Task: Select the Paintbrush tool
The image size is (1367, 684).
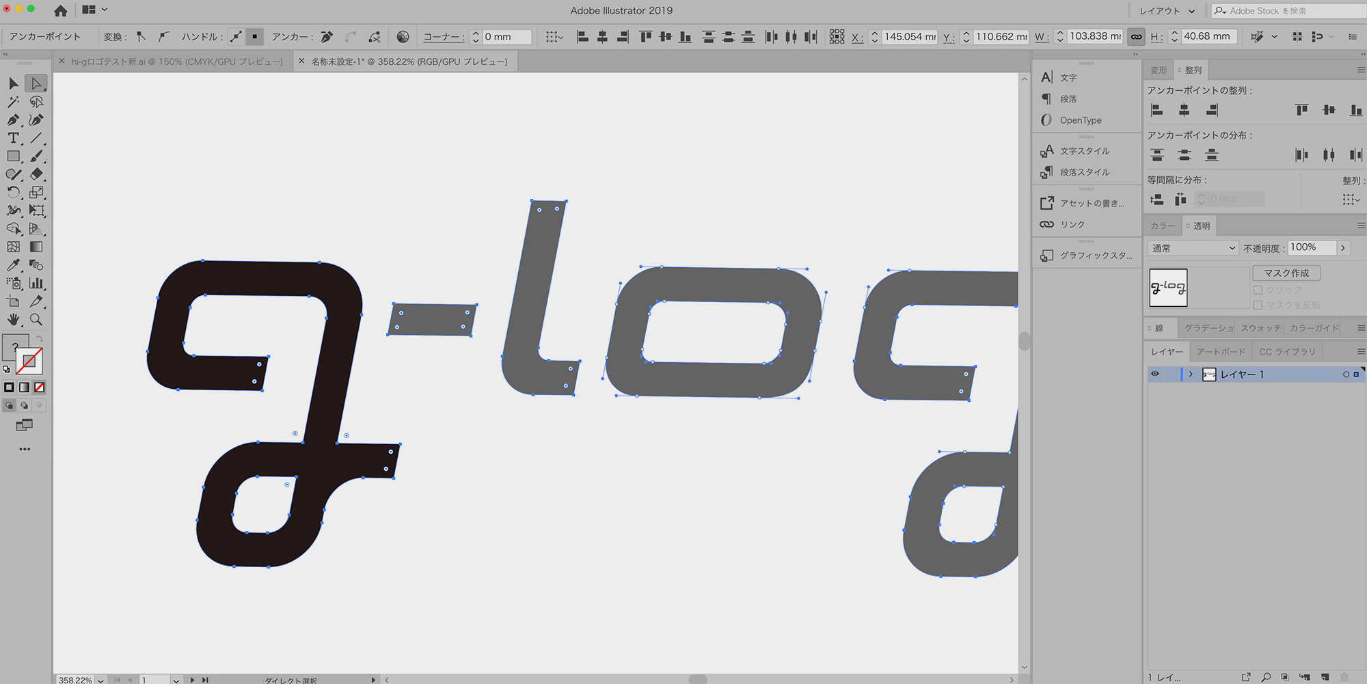Action: click(x=36, y=156)
